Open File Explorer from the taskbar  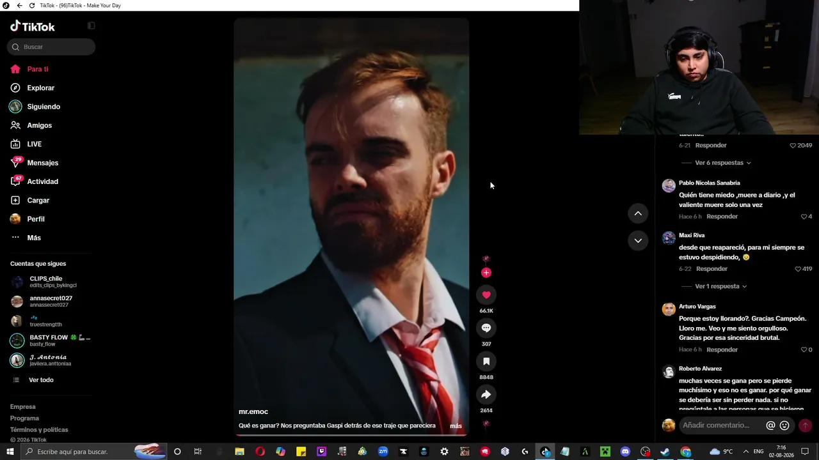(x=239, y=452)
